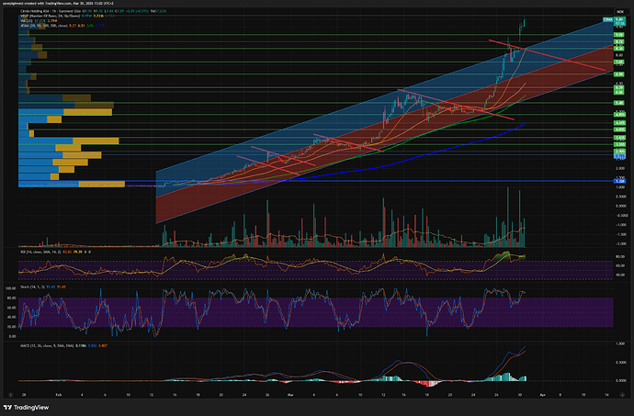The image size is (634, 416).
Task: Click the longest yellow volume profile bar
Action: click(x=96, y=140)
